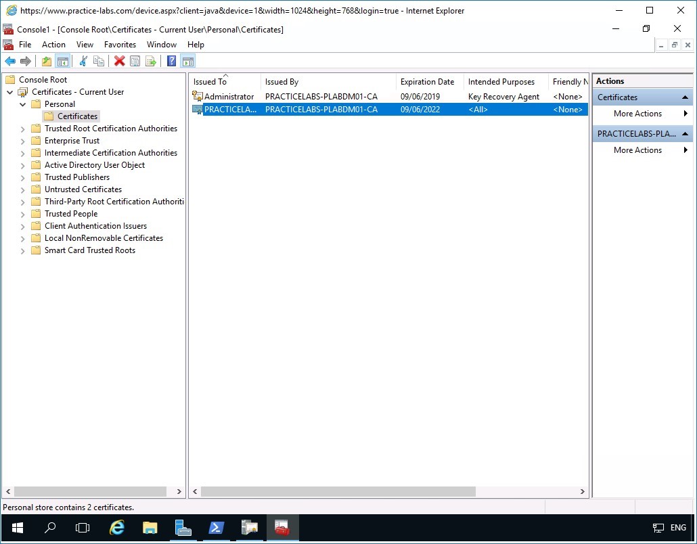Click the Properties toolbar icon
The height and width of the screenshot is (544, 697).
(x=135, y=62)
